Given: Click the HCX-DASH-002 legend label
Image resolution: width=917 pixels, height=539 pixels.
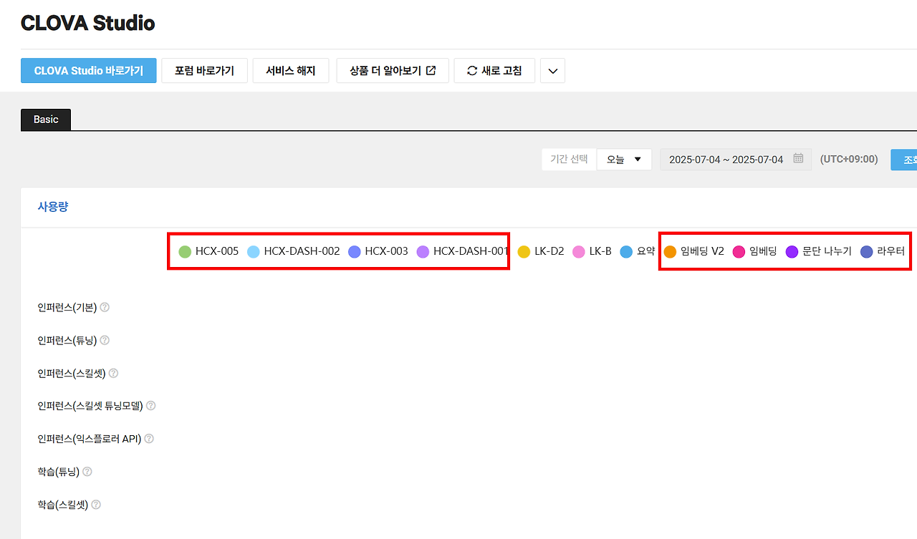Looking at the screenshot, I should 302,251.
